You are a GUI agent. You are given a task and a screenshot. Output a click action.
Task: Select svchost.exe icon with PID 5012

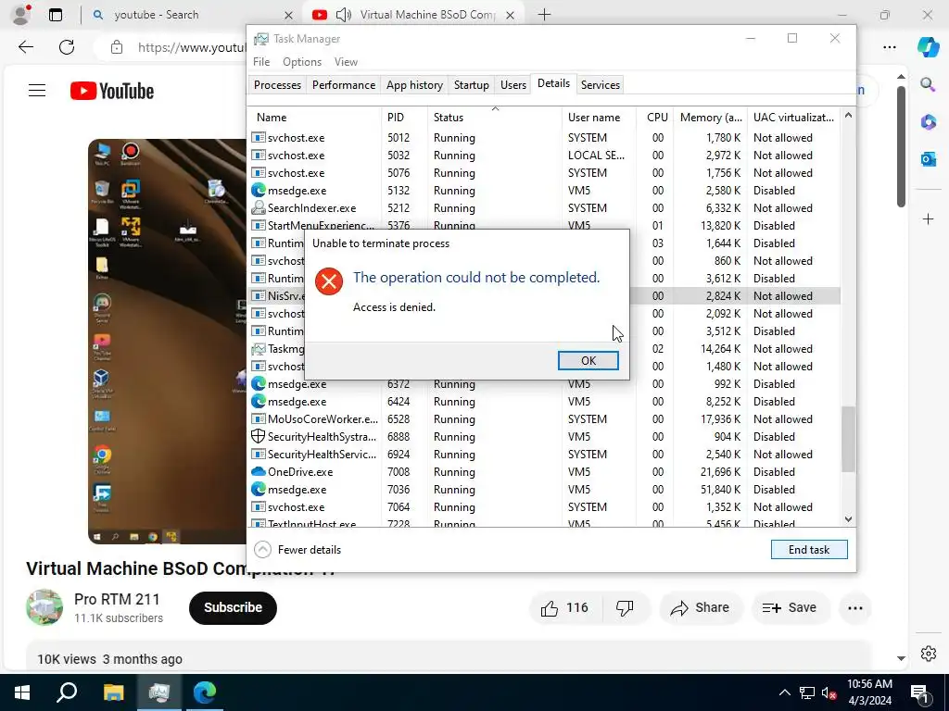coord(259,138)
